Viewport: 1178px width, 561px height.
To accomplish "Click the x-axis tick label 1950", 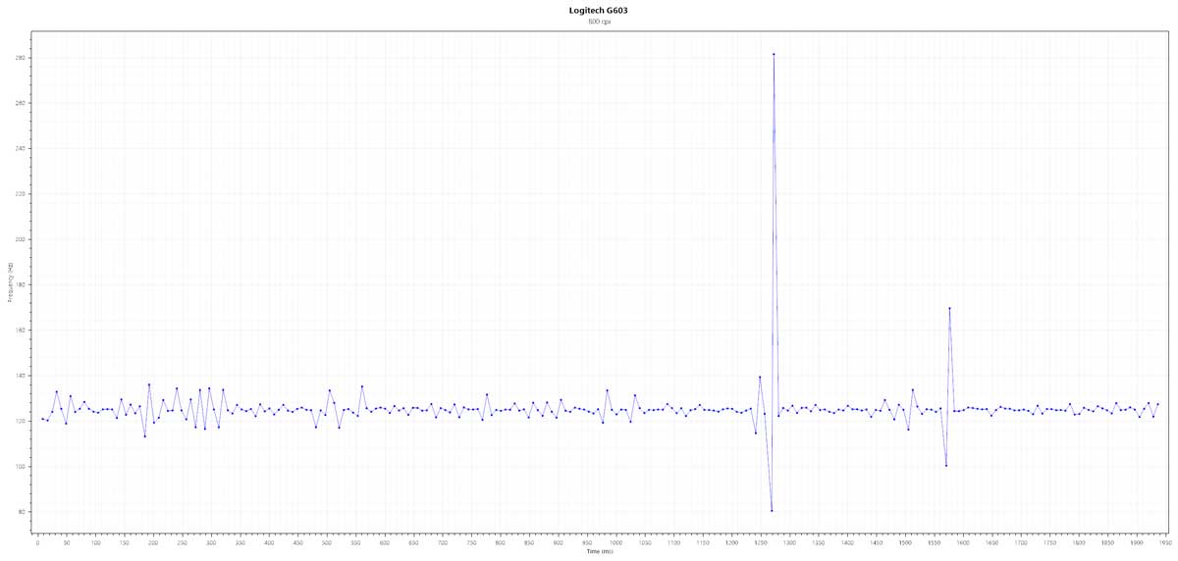I will (1166, 542).
